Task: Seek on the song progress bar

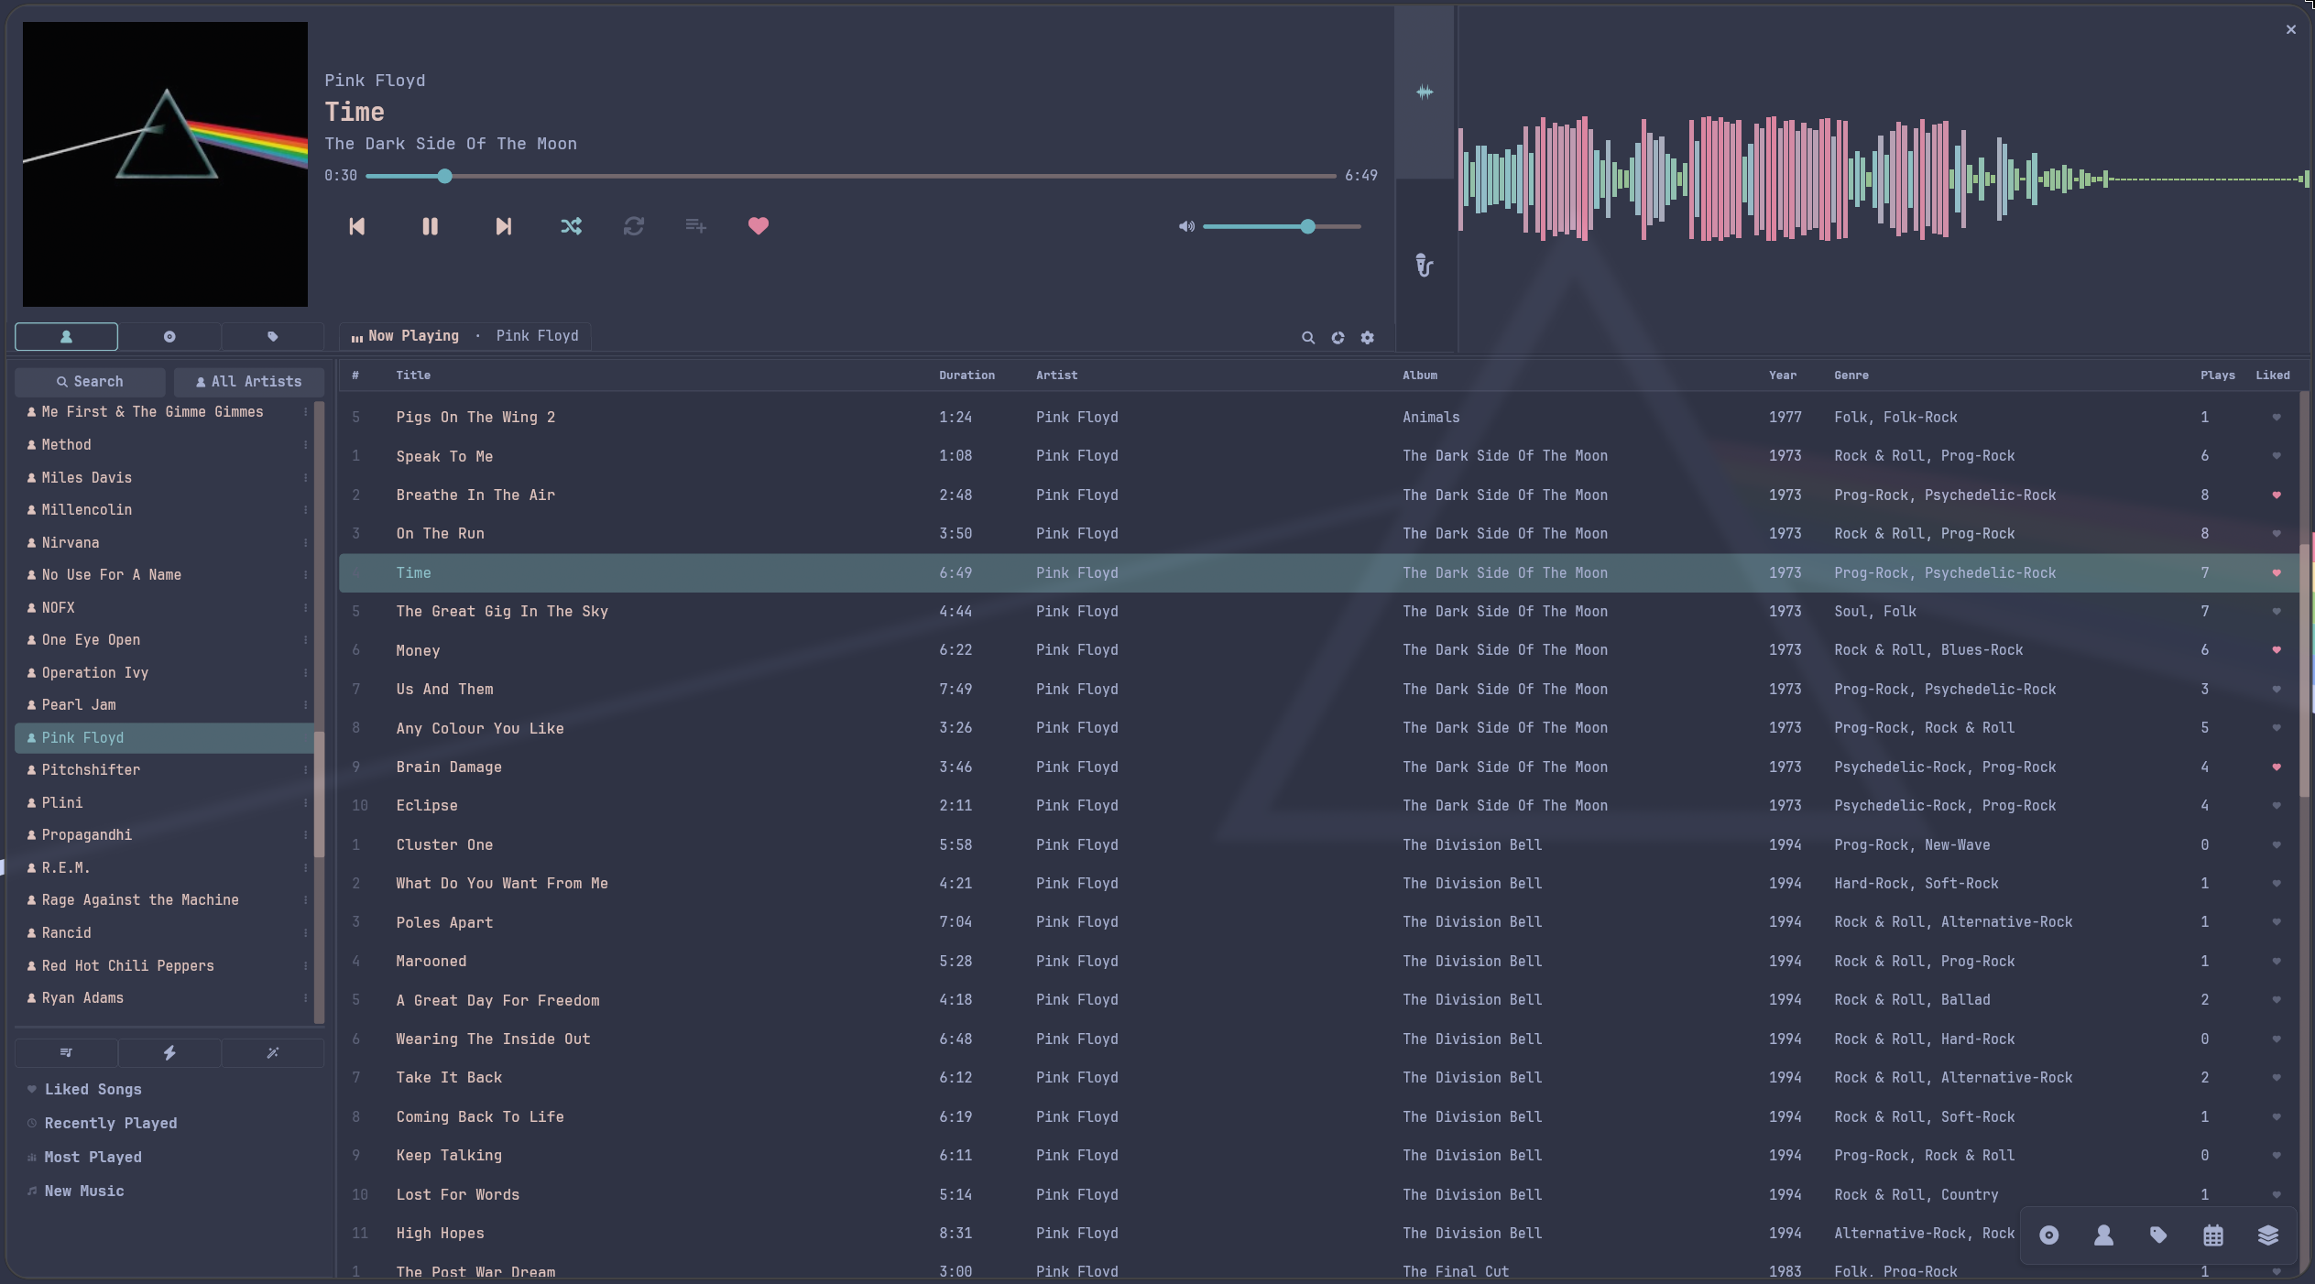Action: pos(850,176)
